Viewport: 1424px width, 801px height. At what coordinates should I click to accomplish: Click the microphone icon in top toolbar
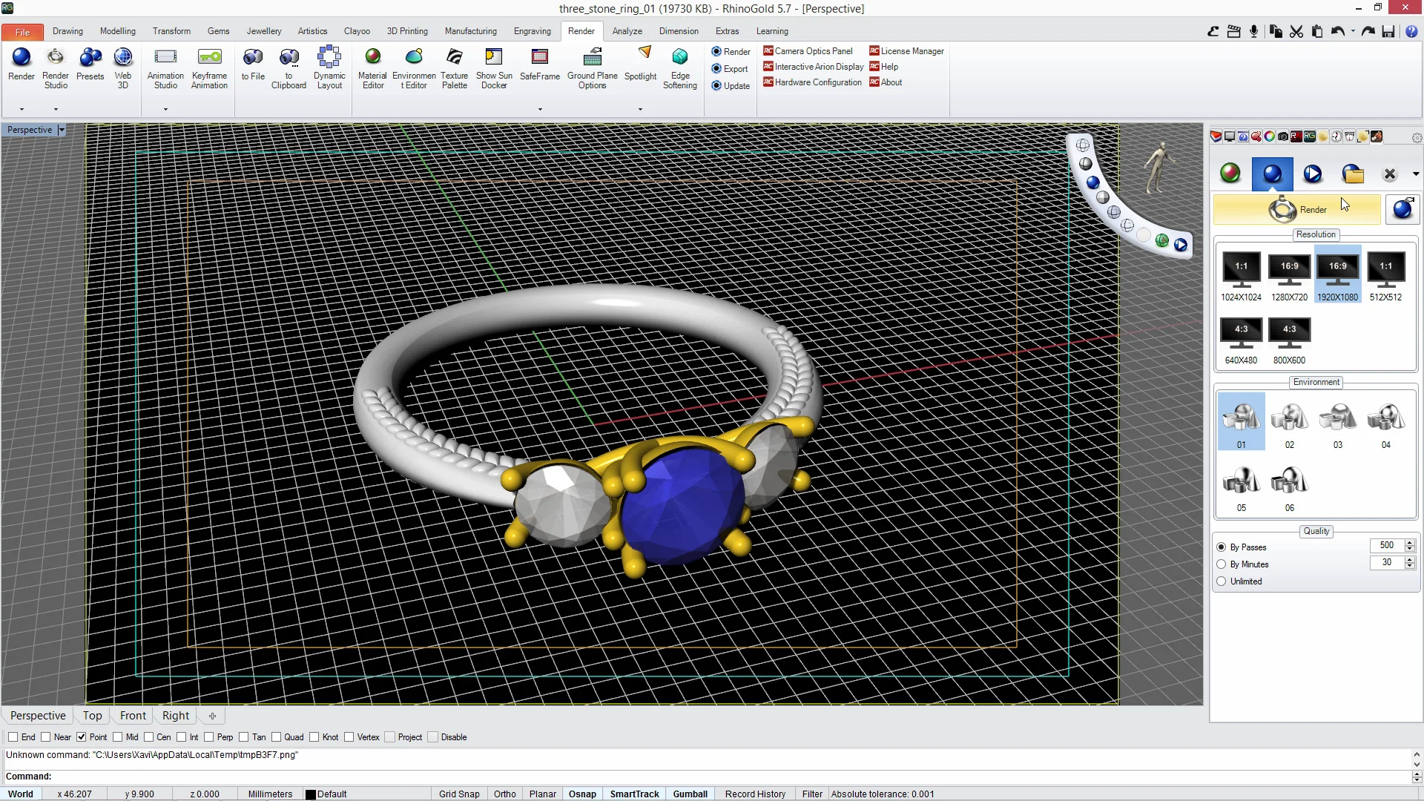pos(1254,31)
